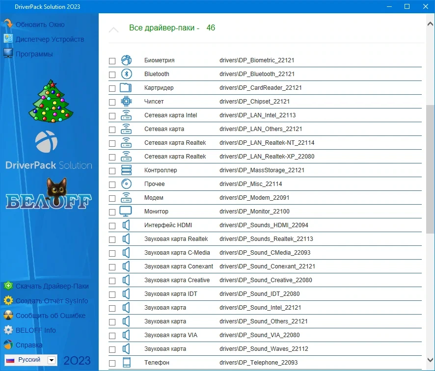This screenshot has width=435, height=371.
Task: Click the BELOFF cat logo
Action: click(49, 193)
